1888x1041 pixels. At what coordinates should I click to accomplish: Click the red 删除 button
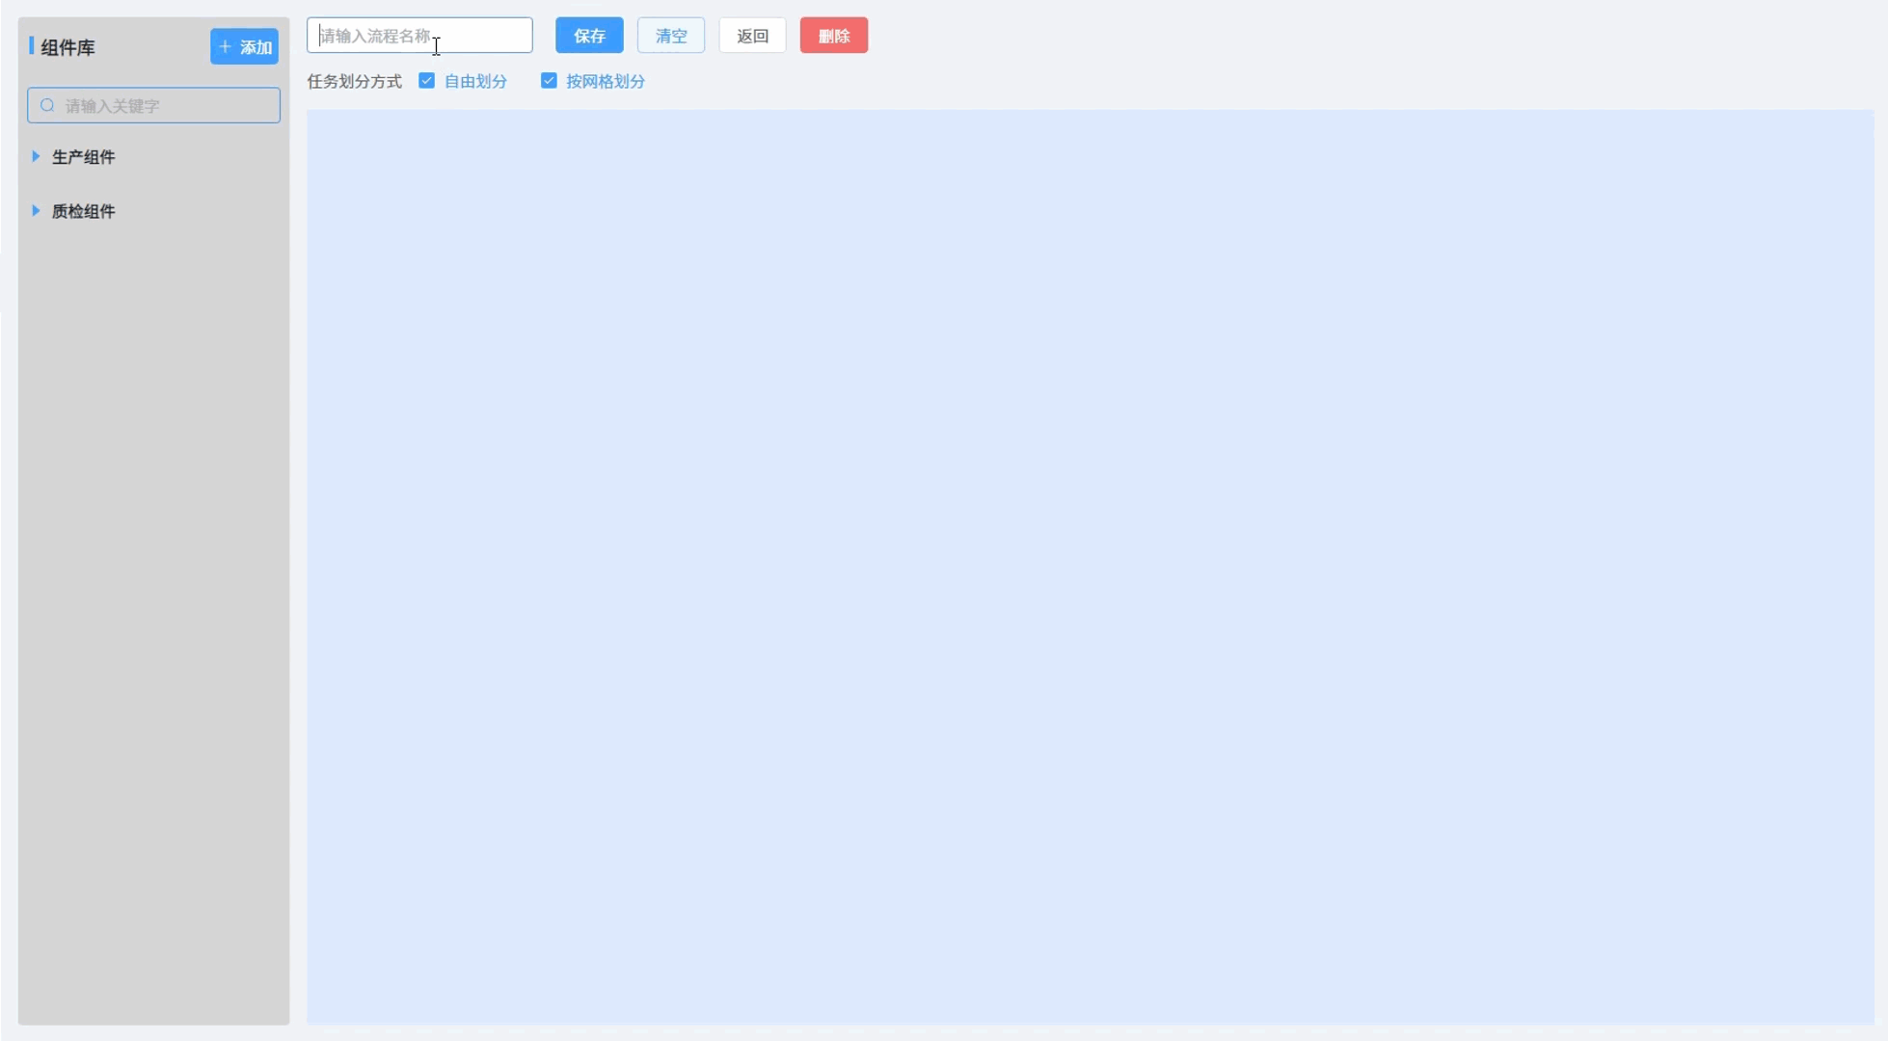pos(833,36)
